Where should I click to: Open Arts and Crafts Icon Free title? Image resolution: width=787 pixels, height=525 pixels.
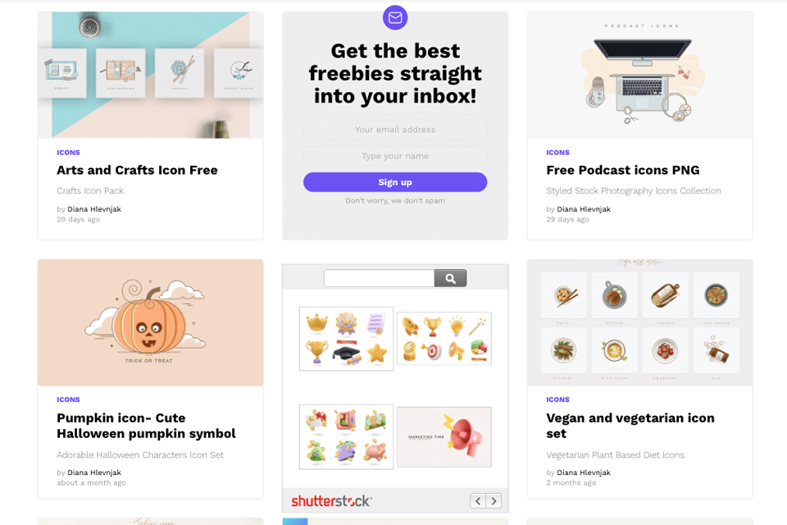click(137, 171)
